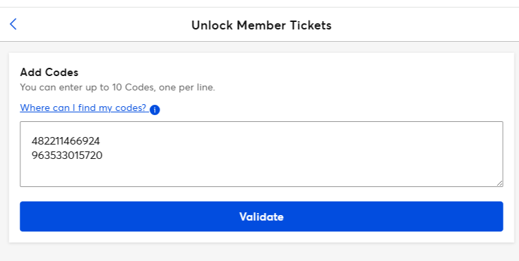Click the white header bar beside the title
The width and height of the screenshot is (519, 261).
click(430, 25)
